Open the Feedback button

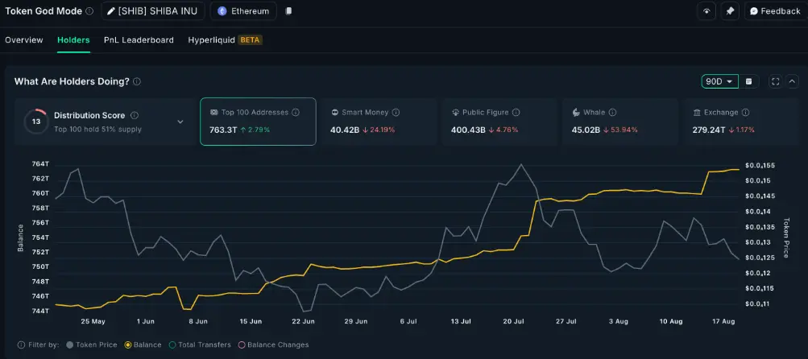(x=776, y=10)
